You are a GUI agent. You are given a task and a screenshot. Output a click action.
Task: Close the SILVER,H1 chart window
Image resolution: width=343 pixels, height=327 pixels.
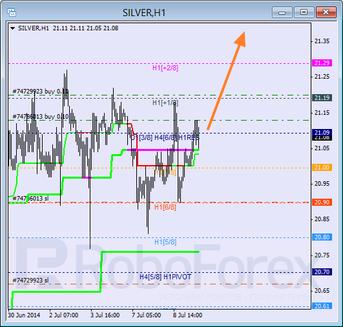point(326,12)
